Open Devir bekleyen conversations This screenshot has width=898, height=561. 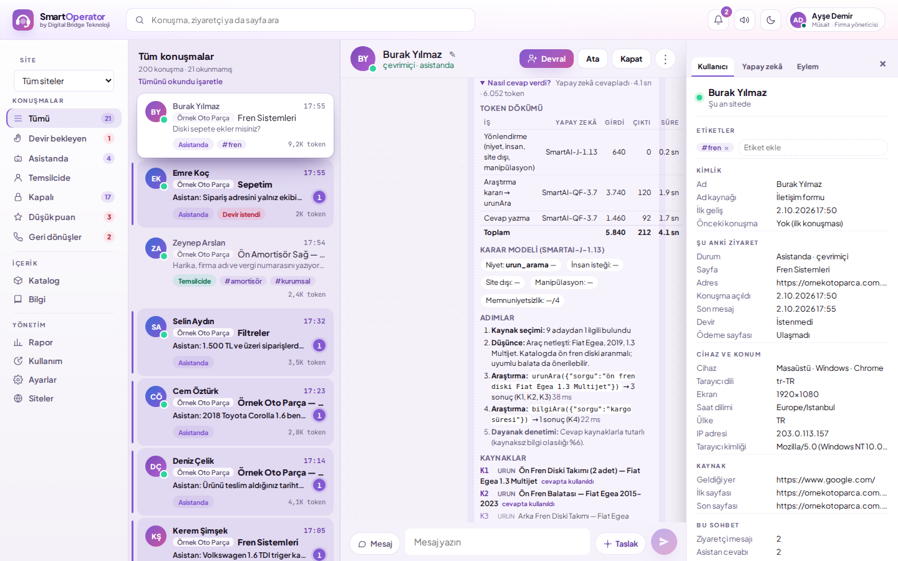64,138
